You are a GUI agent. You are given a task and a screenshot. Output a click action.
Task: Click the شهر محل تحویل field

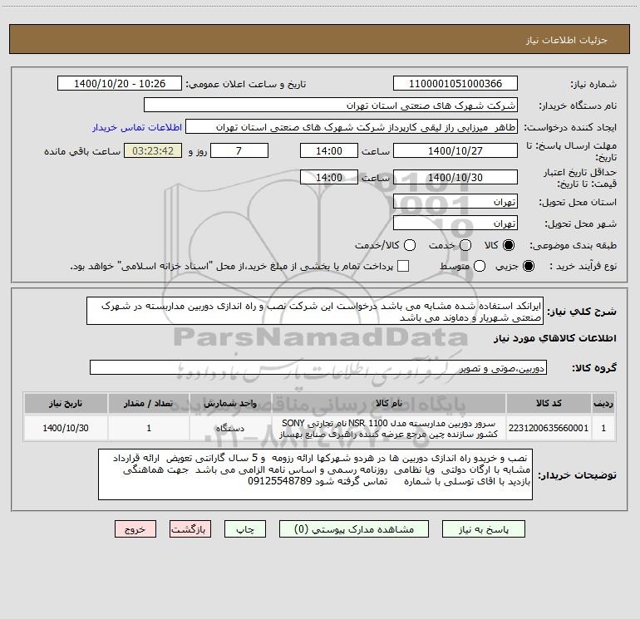(x=455, y=224)
